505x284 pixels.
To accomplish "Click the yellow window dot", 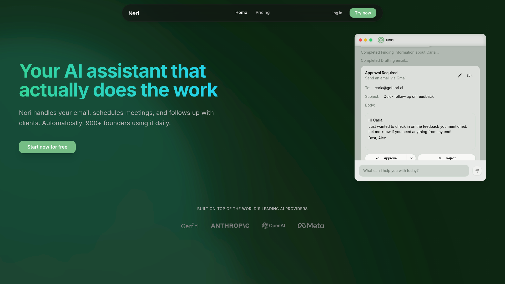I will [366, 40].
